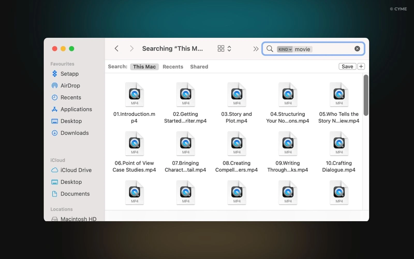Image resolution: width=414 pixels, height=259 pixels.
Task: Click the red close window button
Action: 55,49
